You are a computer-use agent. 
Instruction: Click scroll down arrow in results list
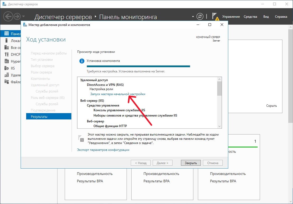219,126
